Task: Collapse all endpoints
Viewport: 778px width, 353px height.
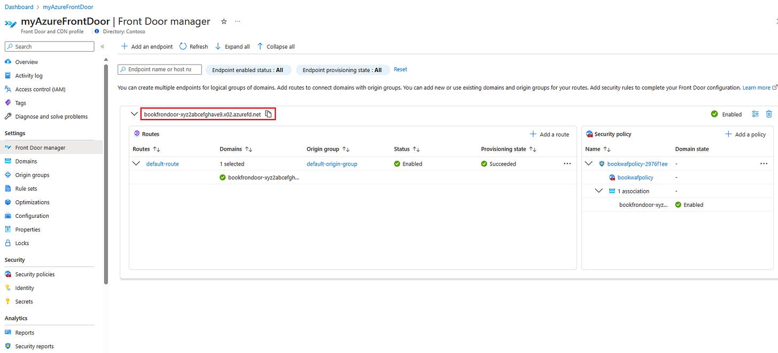Action: tap(276, 46)
